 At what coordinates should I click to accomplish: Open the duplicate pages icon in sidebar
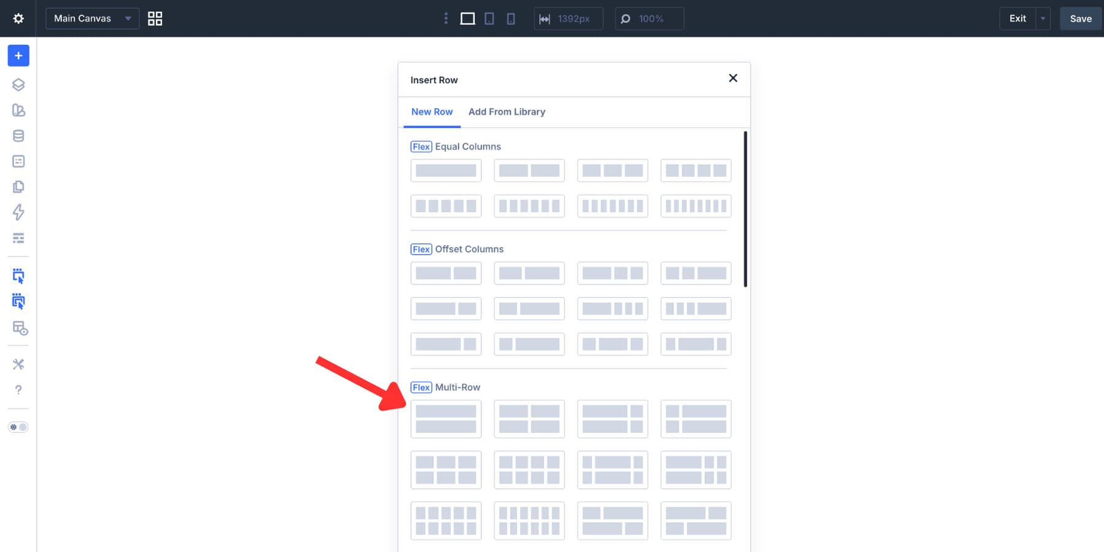click(x=18, y=186)
